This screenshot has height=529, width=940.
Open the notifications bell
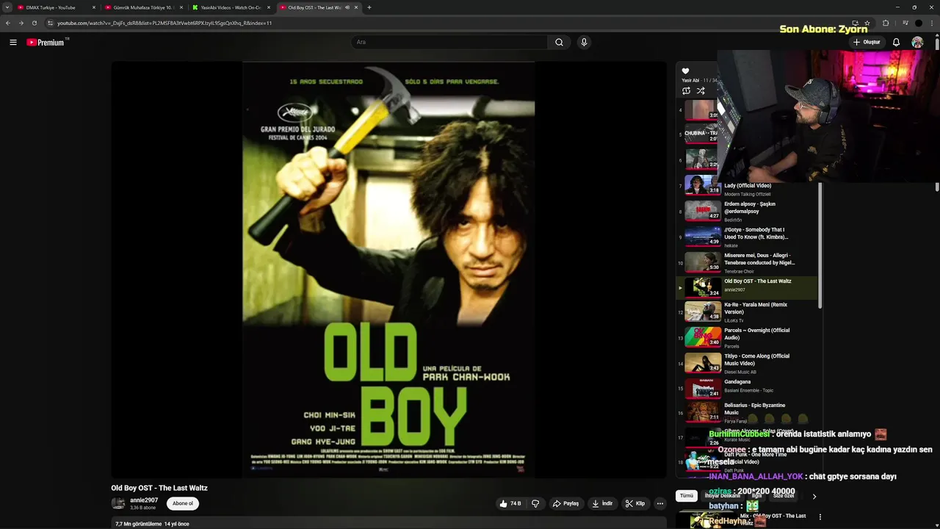click(x=896, y=43)
